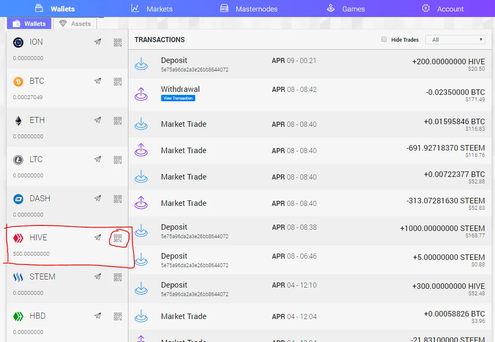Select HIVE wallet name

click(x=38, y=237)
